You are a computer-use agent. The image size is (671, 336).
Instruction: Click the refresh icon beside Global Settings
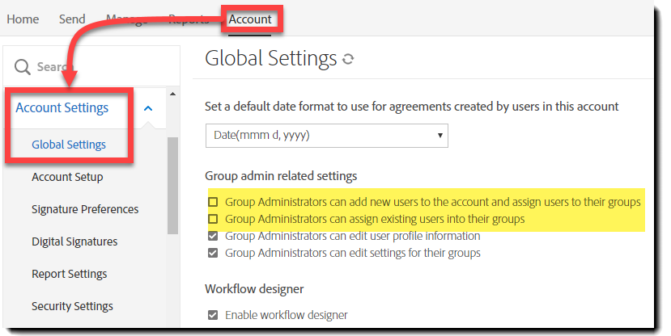(348, 59)
